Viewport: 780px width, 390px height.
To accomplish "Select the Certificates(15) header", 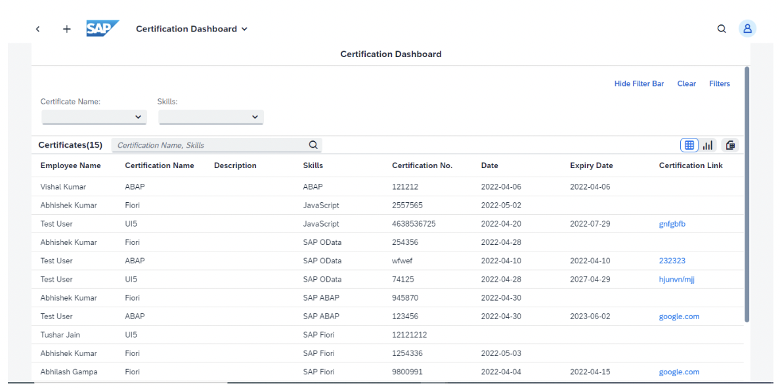I will tap(70, 144).
